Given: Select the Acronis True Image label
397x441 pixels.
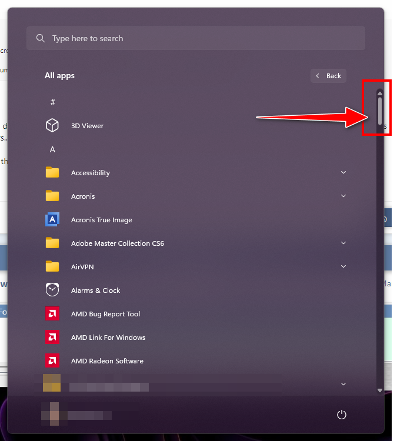Looking at the screenshot, I should 102,220.
